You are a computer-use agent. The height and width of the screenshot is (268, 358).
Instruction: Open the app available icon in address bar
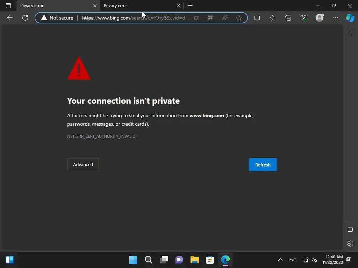tap(196, 18)
